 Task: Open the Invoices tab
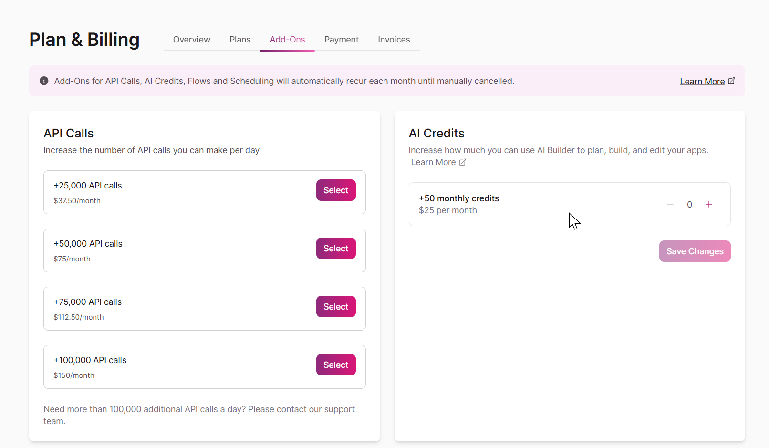[394, 40]
